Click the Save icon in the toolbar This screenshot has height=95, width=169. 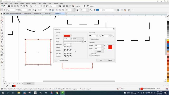coord(9,6)
